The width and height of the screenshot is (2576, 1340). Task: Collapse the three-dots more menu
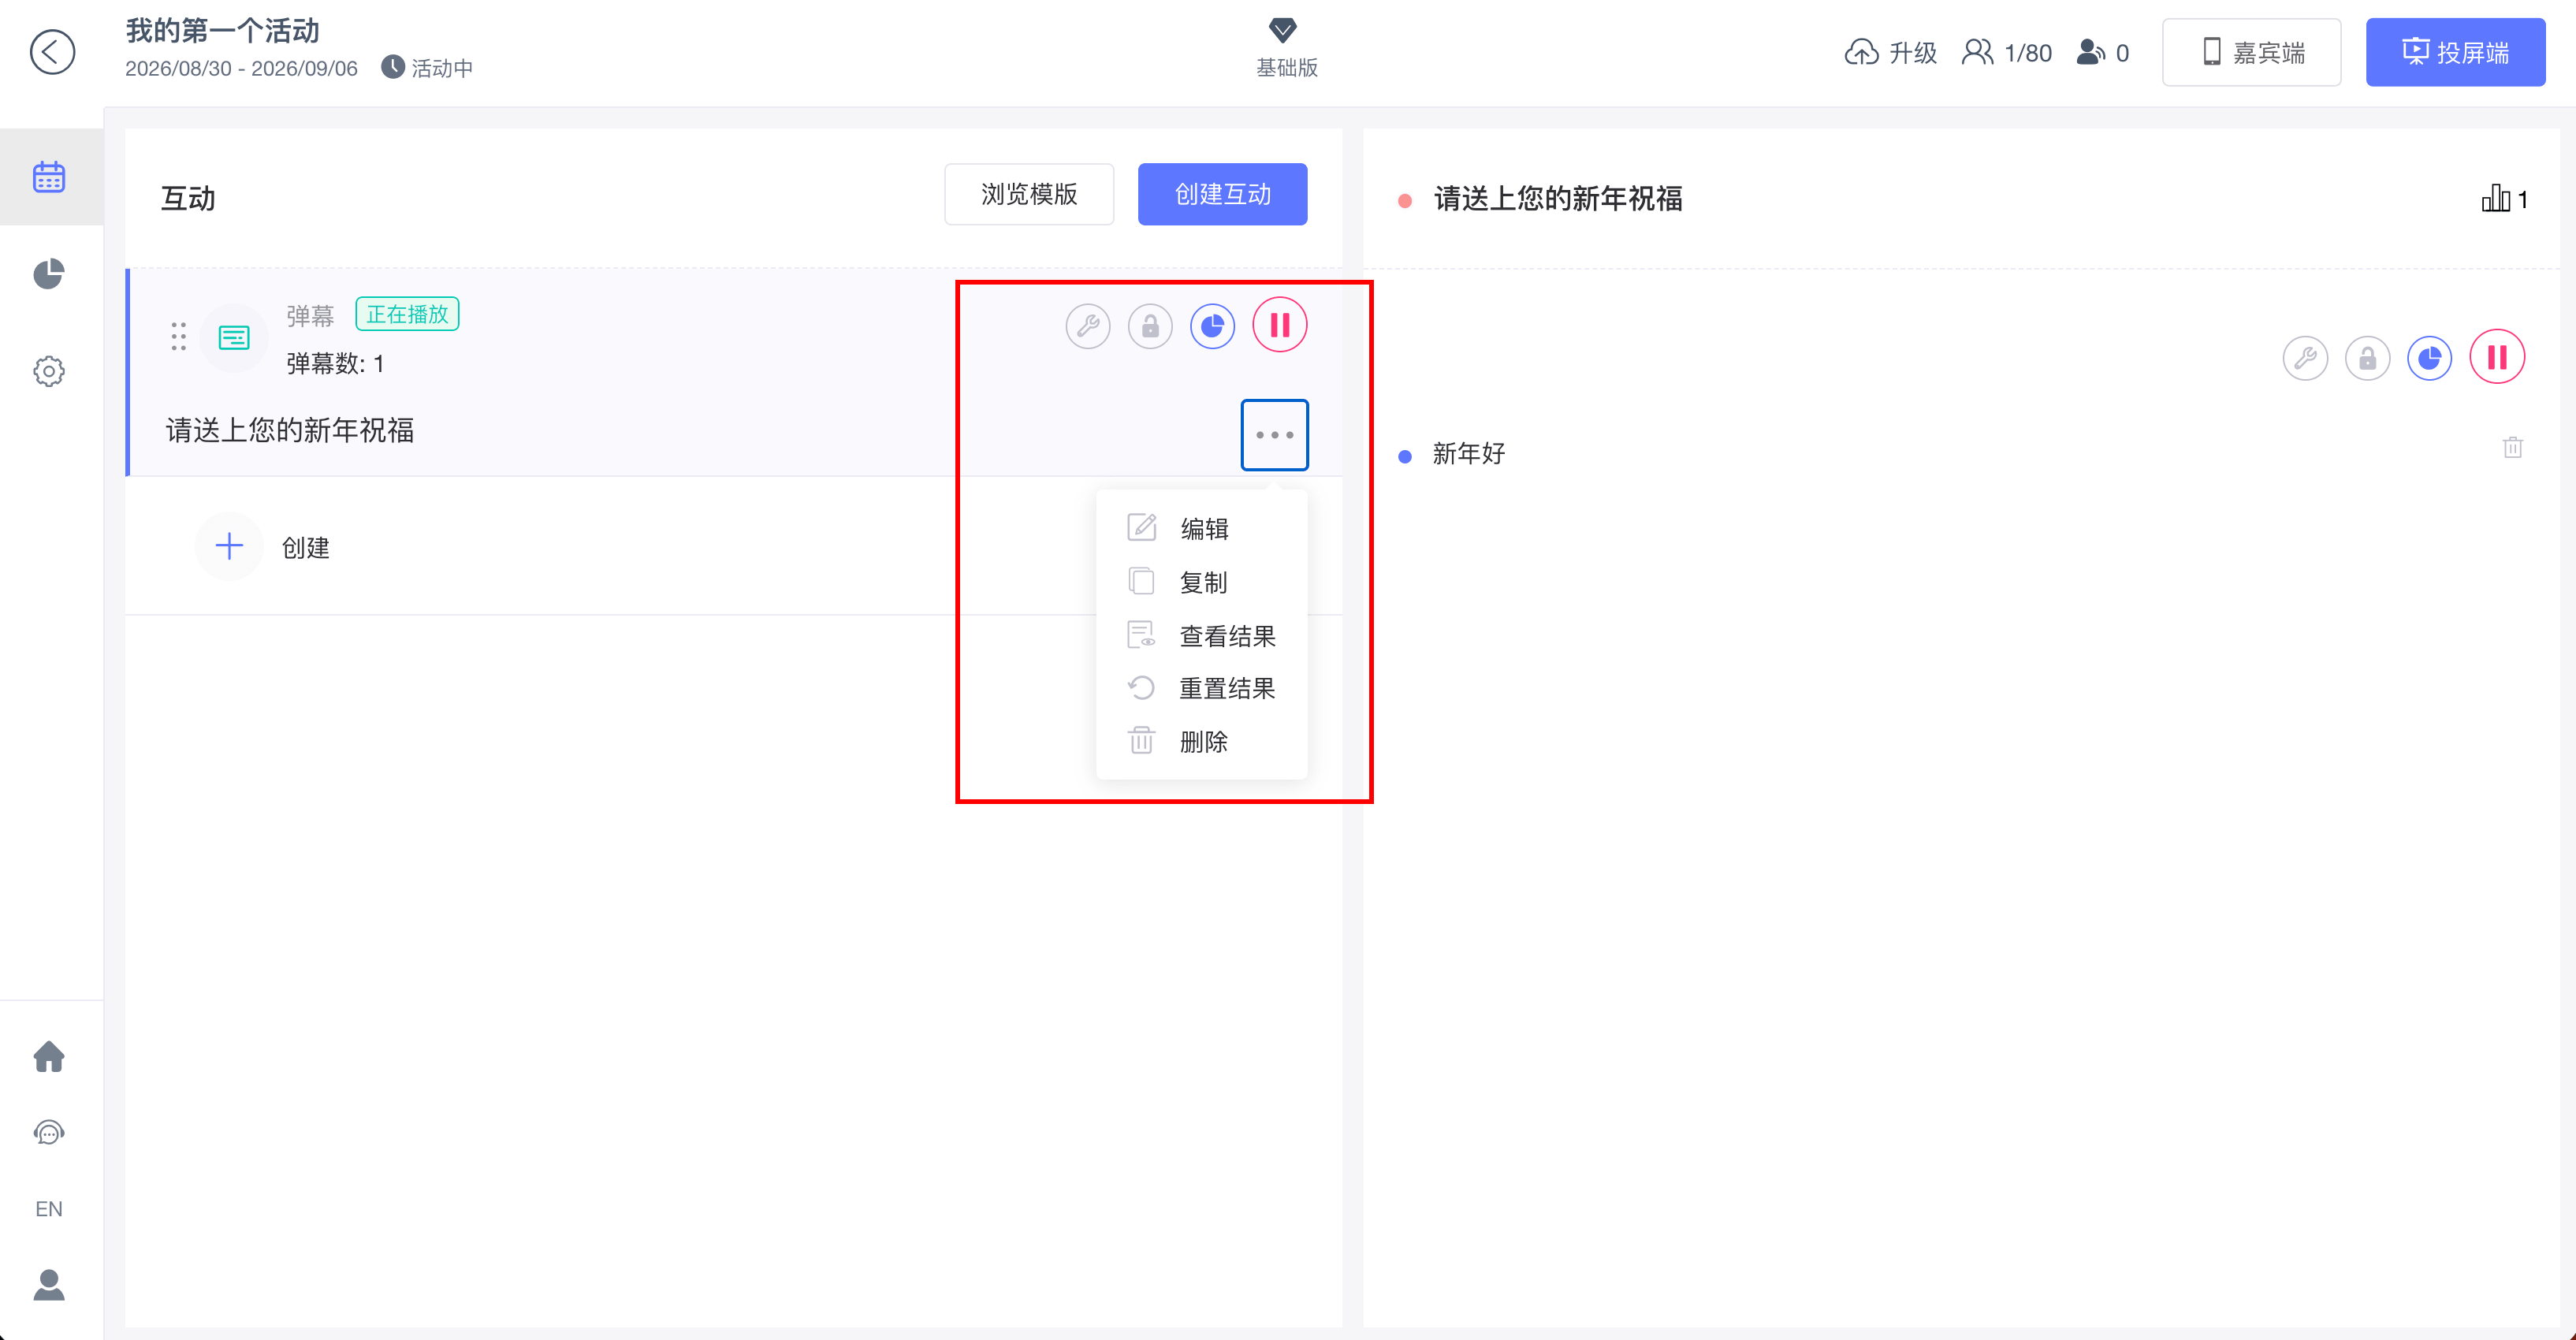(x=1274, y=435)
